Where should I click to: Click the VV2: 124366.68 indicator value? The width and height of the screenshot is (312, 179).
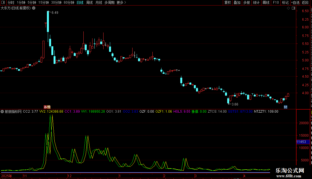click(51, 112)
